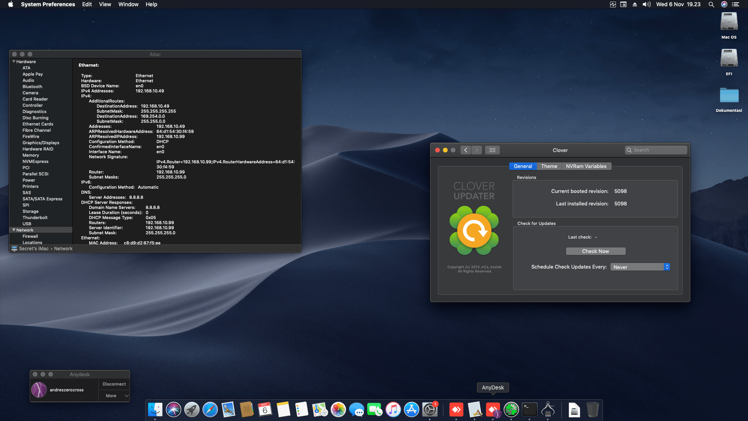Open Trash in the dock
This screenshot has height=421, width=748.
pos(592,410)
